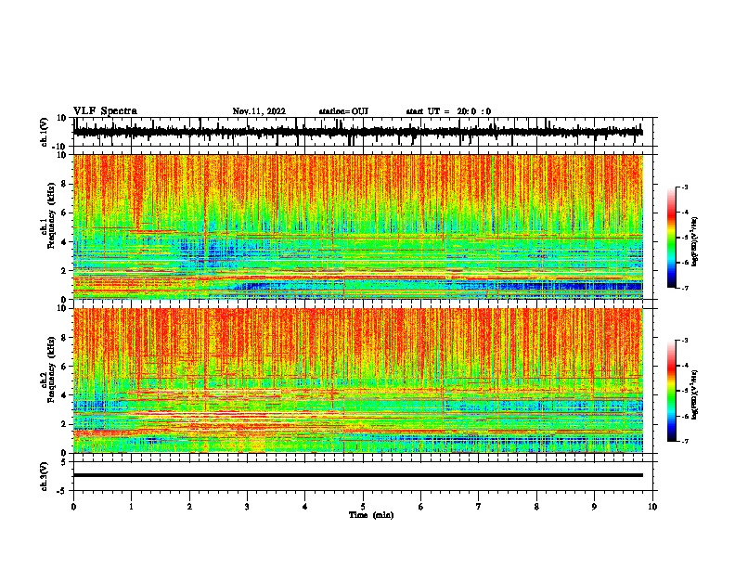
Task: Click the ch.1 waveform trace panel
Action: tap(363, 132)
